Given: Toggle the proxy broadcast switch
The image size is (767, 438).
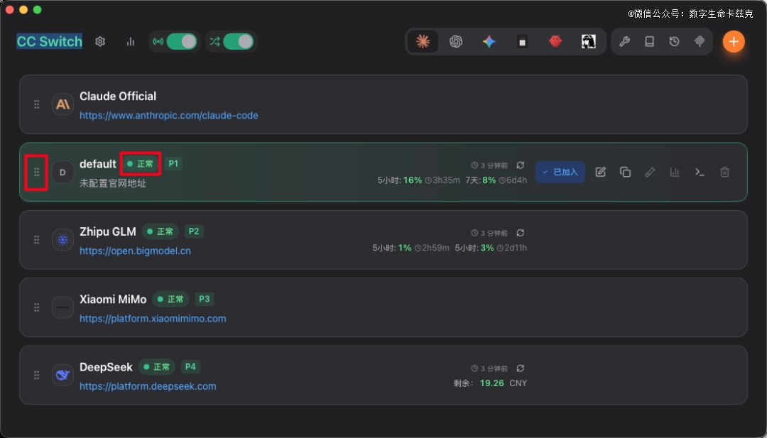Looking at the screenshot, I should pyautogui.click(x=180, y=42).
